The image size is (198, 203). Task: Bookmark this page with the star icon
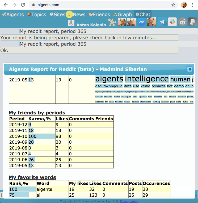coord(173,5)
